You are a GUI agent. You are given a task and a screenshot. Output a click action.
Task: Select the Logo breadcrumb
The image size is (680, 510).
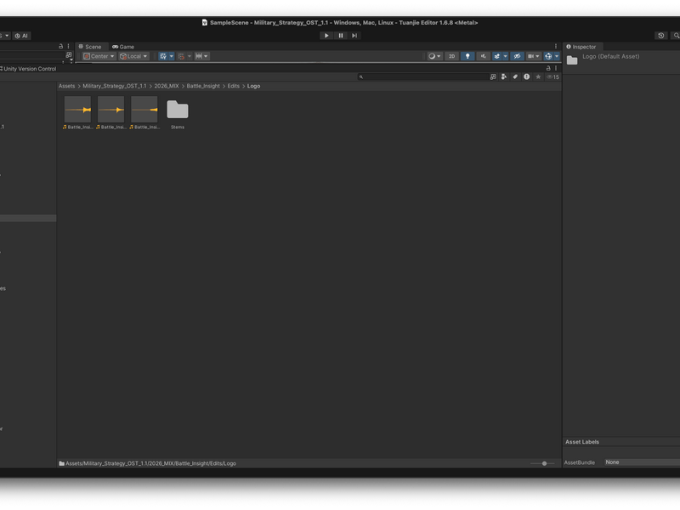point(253,86)
